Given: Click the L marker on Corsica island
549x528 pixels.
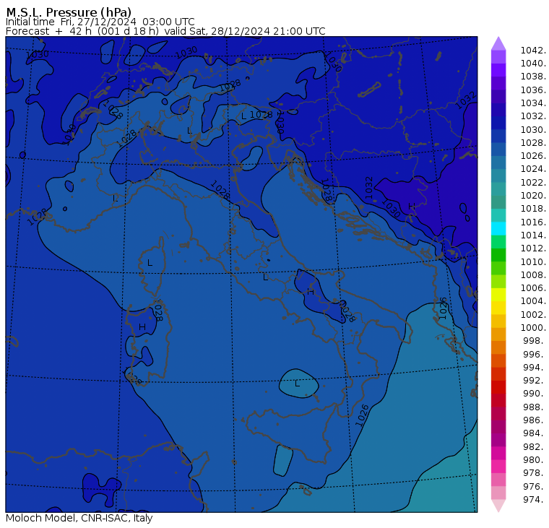Looking at the screenshot, I should [x=150, y=263].
